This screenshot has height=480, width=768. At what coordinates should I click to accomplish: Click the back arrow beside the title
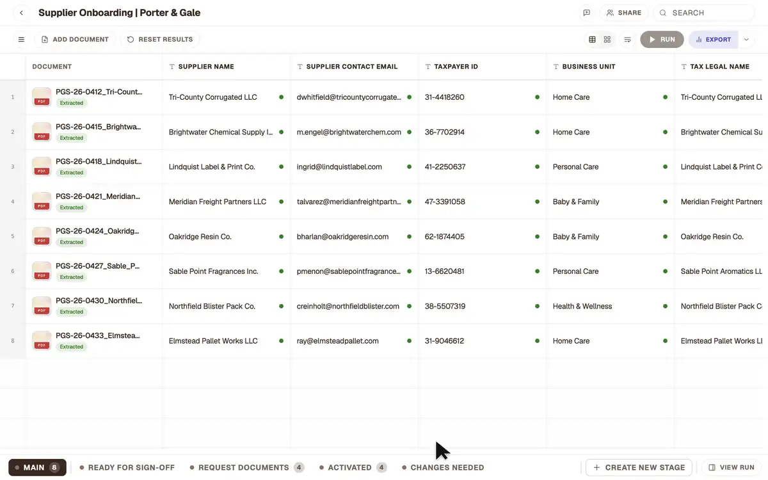coord(21,13)
